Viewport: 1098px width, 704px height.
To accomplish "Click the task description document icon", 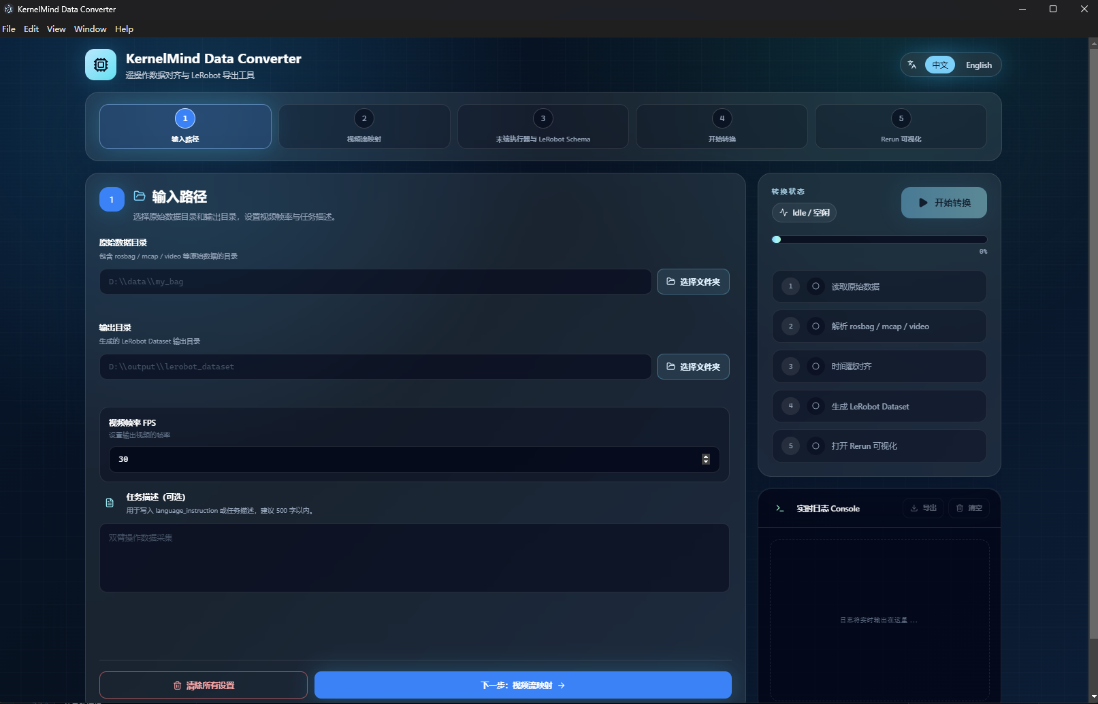I will pos(110,503).
